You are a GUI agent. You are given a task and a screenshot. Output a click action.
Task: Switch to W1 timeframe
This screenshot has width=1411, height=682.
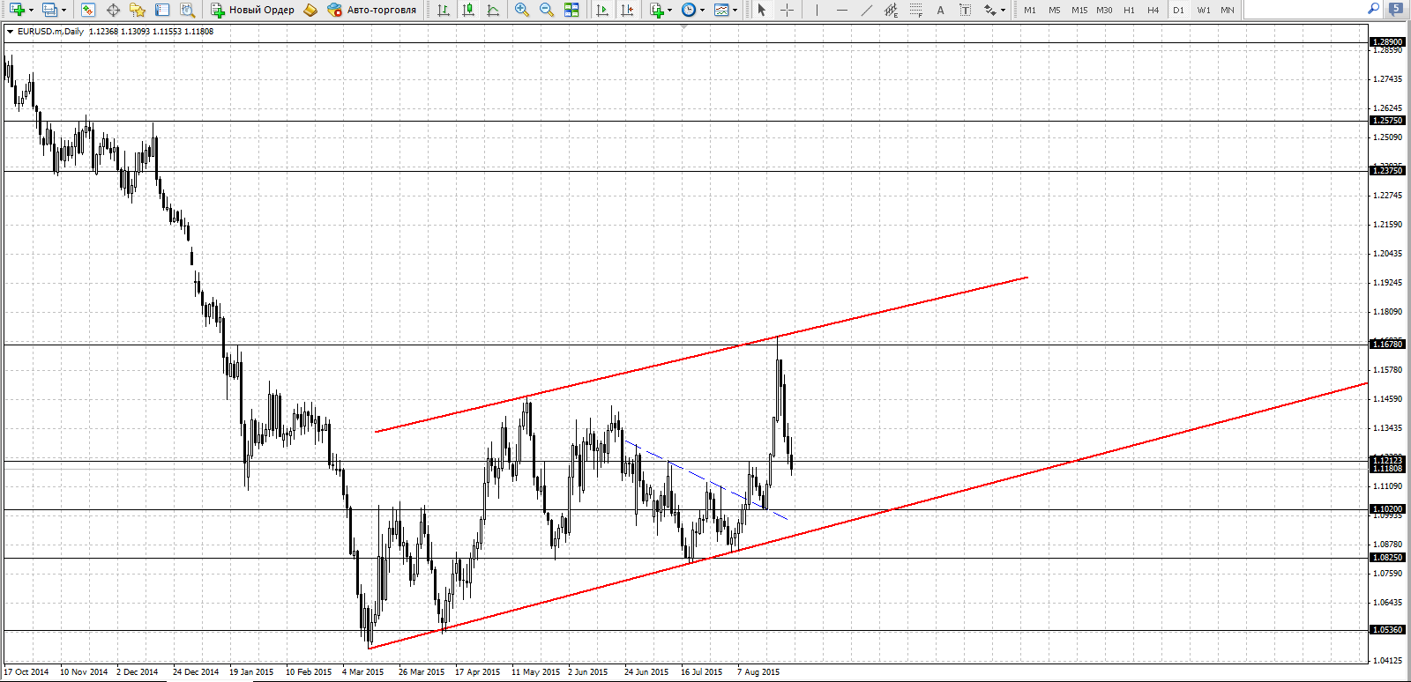[x=1204, y=10]
